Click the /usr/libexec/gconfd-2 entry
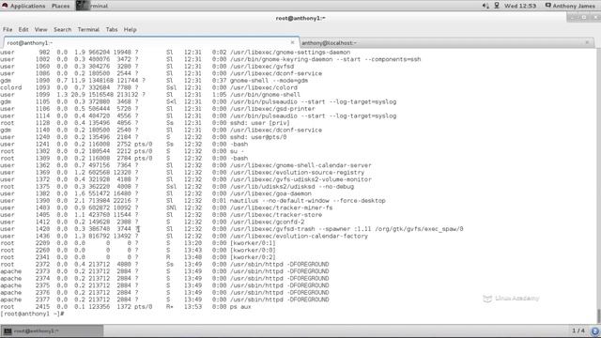Image resolution: width=601 pixels, height=338 pixels. pos(267,222)
